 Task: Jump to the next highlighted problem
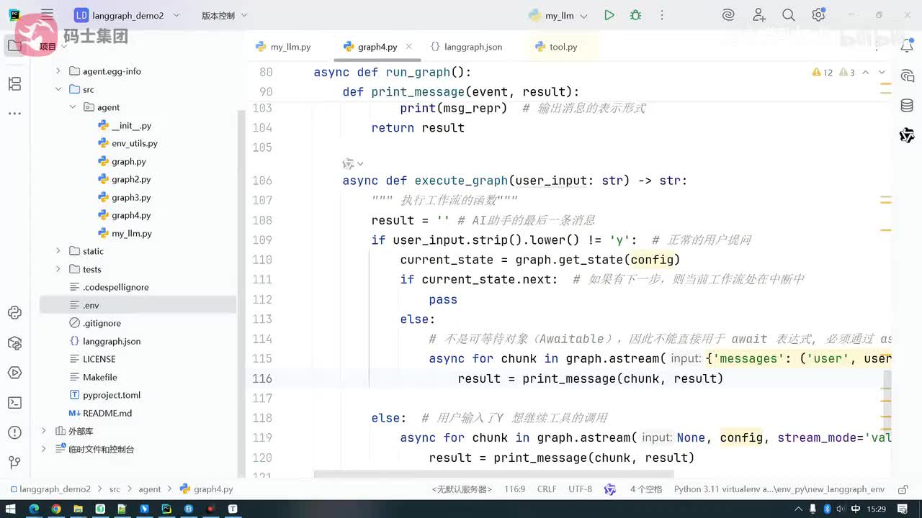tap(882, 73)
